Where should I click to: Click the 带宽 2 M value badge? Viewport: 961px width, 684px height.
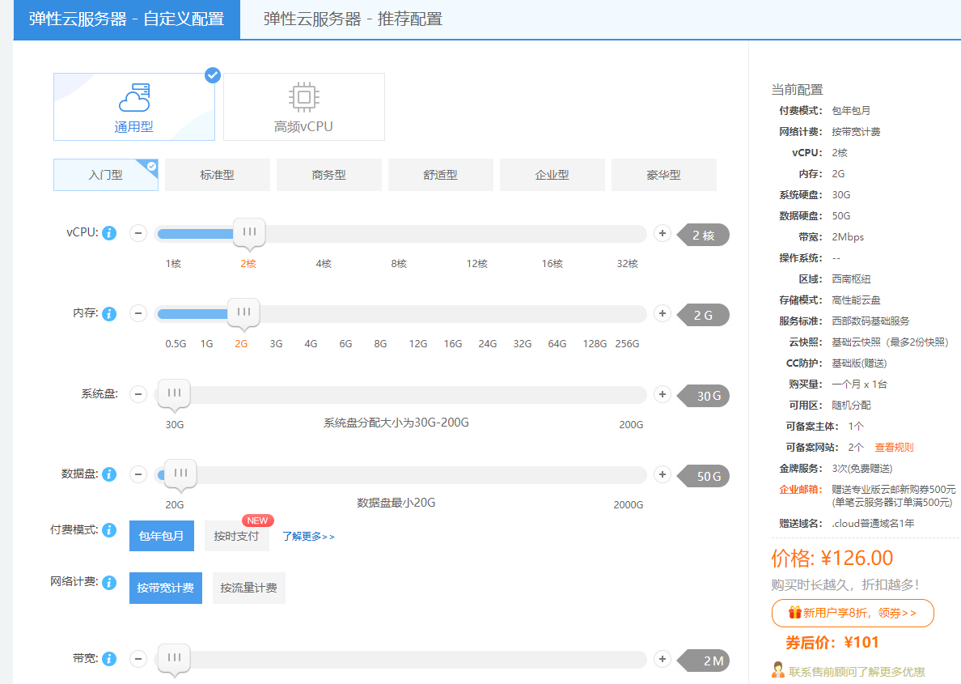click(704, 661)
